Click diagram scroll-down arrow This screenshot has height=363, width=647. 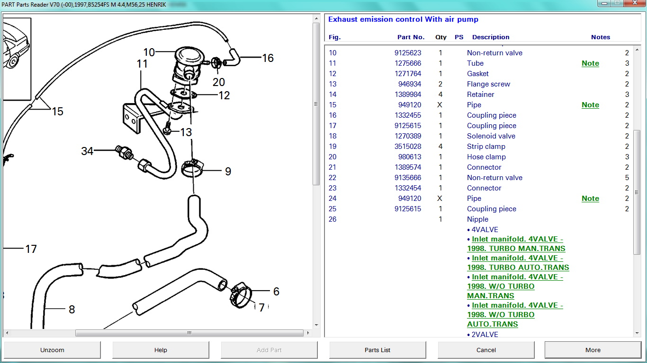coord(317,325)
